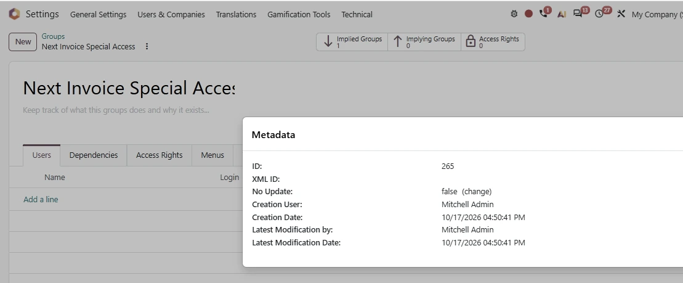Click the Implying Groups up arrow icon
This screenshot has width=683, height=283.
click(397, 42)
